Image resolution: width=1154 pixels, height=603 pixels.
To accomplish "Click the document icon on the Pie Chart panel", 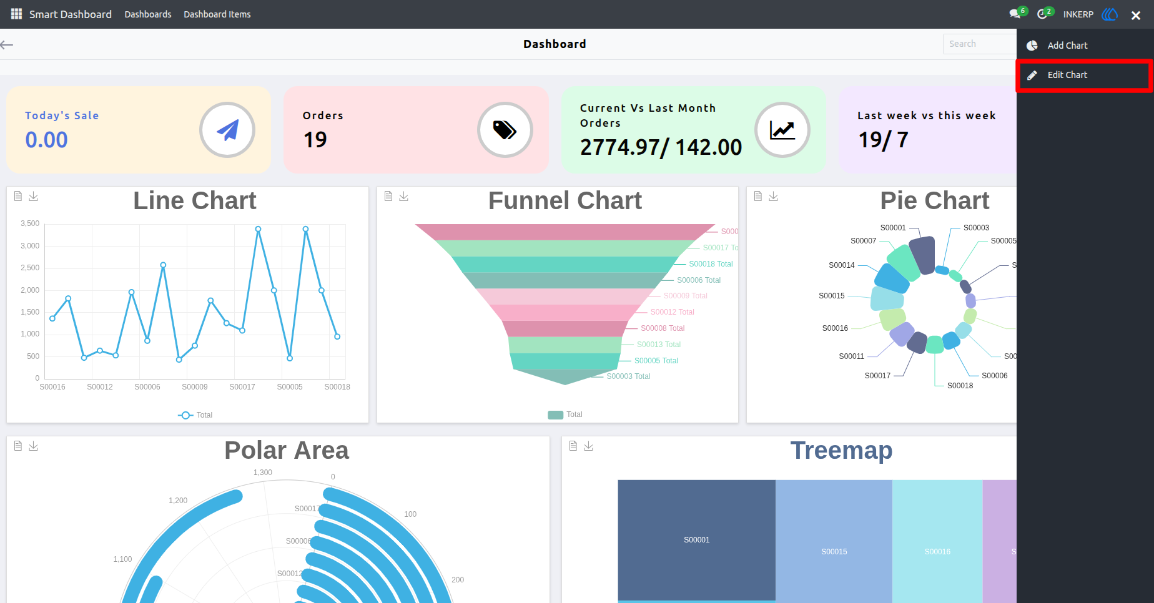I will point(758,196).
